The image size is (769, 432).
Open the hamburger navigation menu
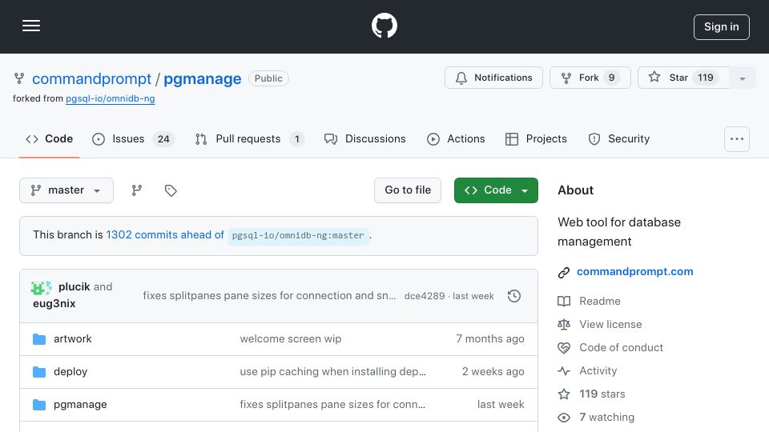(31, 26)
